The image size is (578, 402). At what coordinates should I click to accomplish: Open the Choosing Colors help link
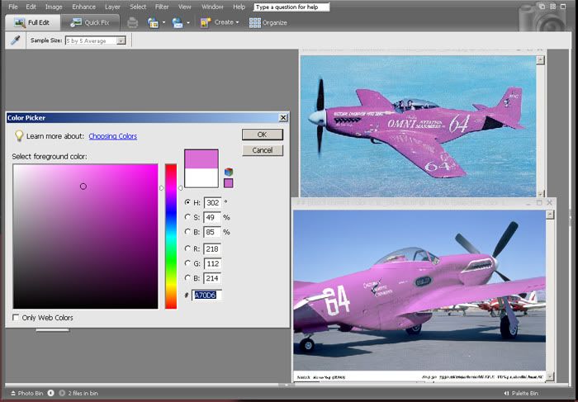(x=113, y=136)
